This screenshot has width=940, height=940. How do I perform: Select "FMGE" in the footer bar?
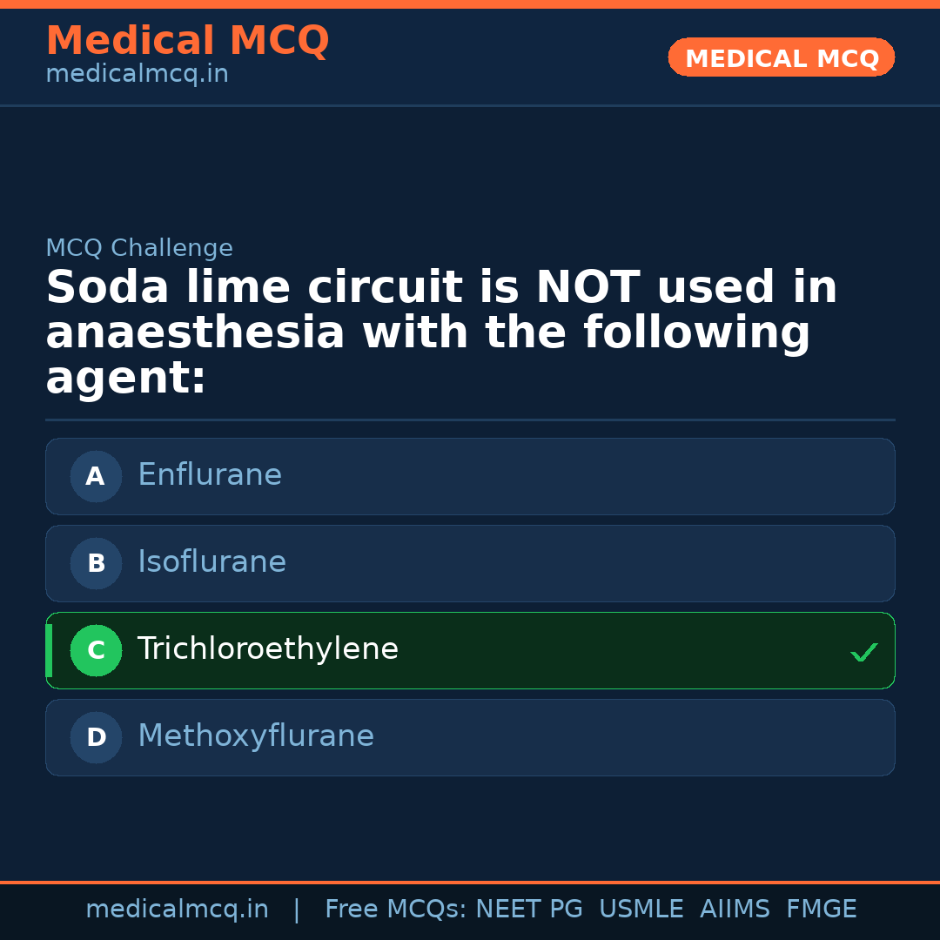821,910
